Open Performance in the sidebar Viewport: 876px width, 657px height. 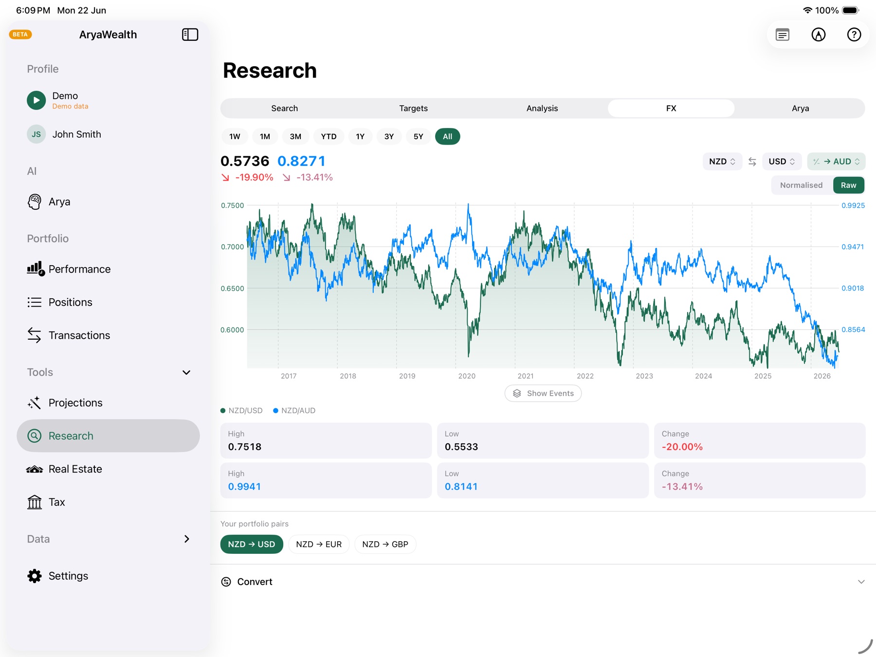pyautogui.click(x=108, y=269)
